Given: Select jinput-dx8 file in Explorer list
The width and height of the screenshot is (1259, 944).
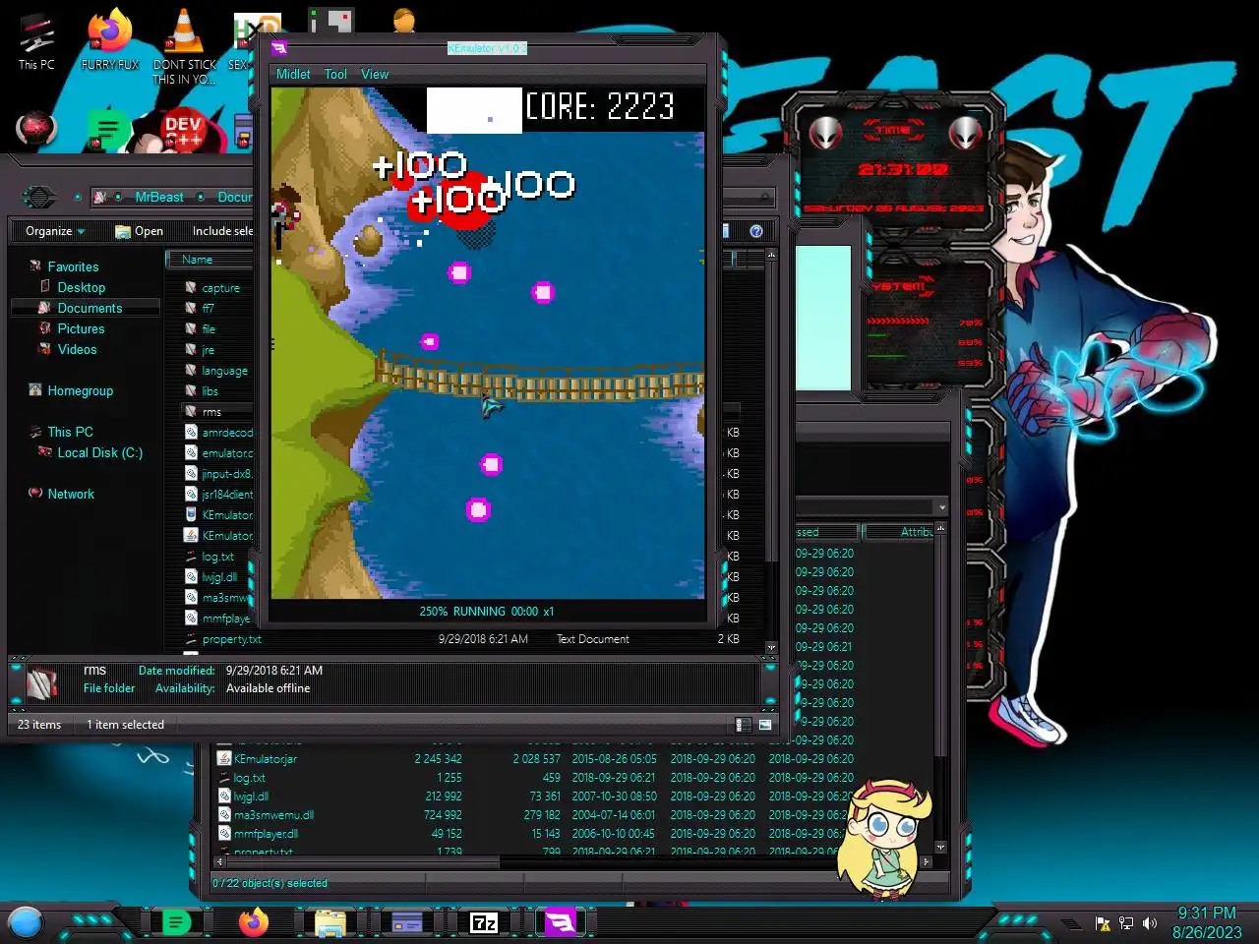Looking at the screenshot, I should click(228, 474).
